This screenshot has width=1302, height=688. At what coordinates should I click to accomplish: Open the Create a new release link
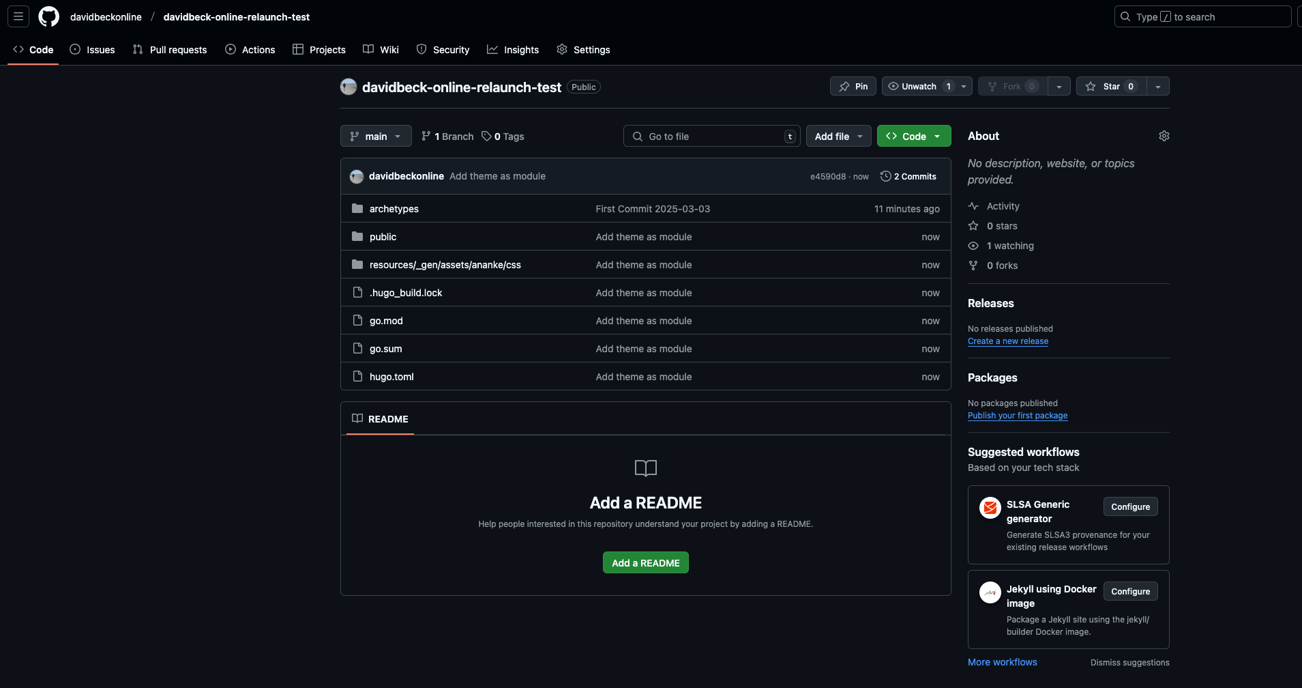click(1008, 341)
